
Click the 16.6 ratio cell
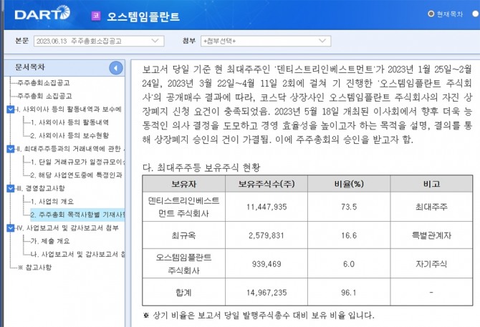(x=349, y=235)
